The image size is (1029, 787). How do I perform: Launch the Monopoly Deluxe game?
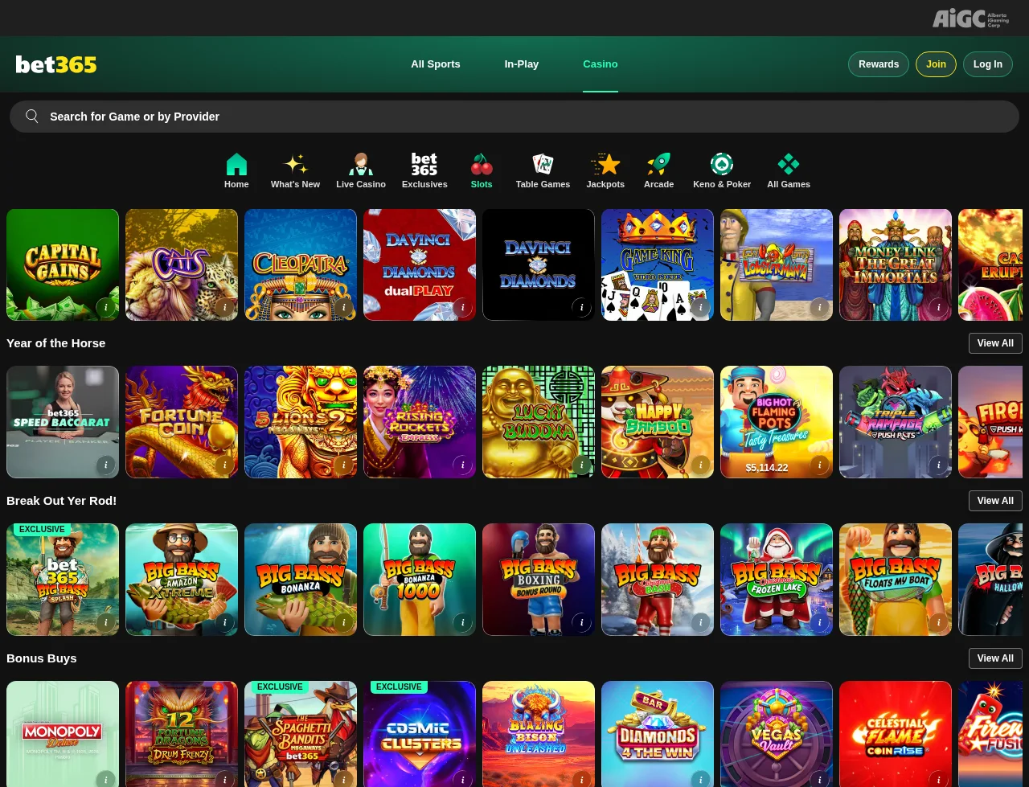point(63,734)
